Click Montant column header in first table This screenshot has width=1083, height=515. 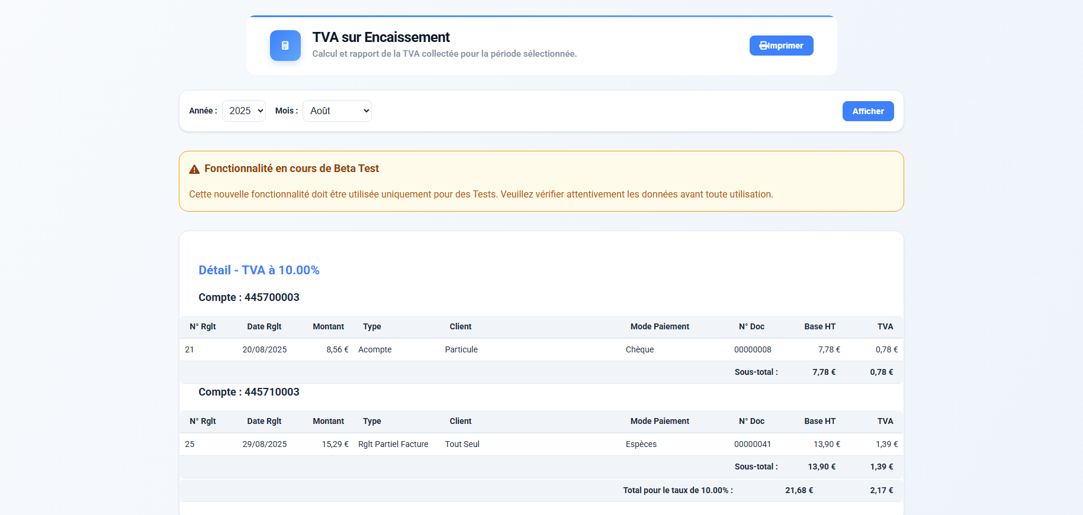[328, 326]
